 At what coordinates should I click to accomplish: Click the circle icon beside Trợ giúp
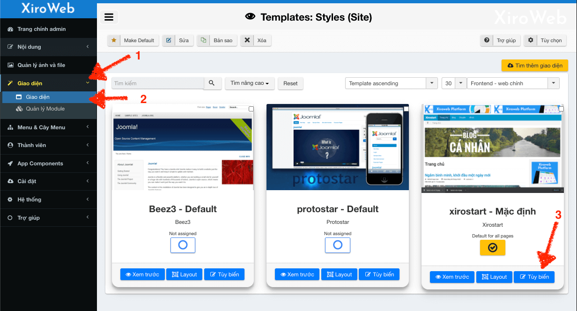(x=11, y=218)
